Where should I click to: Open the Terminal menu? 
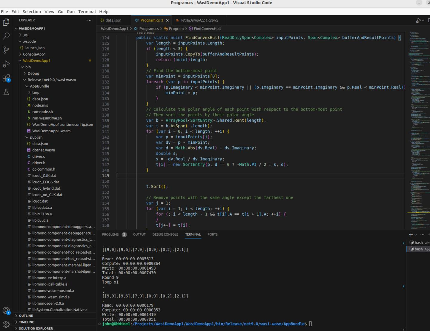click(x=87, y=12)
